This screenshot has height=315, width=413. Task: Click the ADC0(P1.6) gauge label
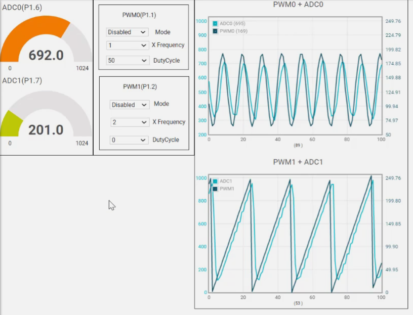click(22, 8)
